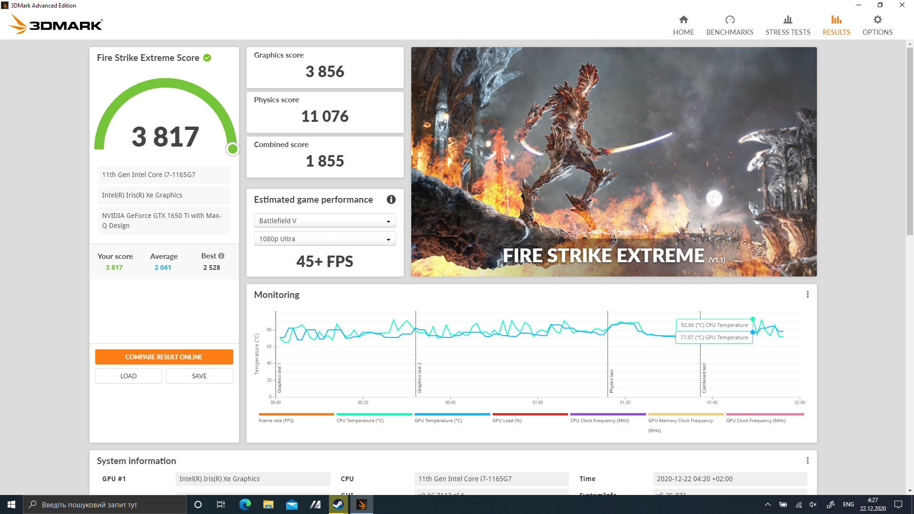Open the System information three-dot menu

pyautogui.click(x=807, y=461)
